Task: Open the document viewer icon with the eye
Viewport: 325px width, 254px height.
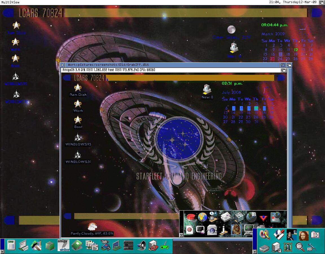Action: point(92,246)
